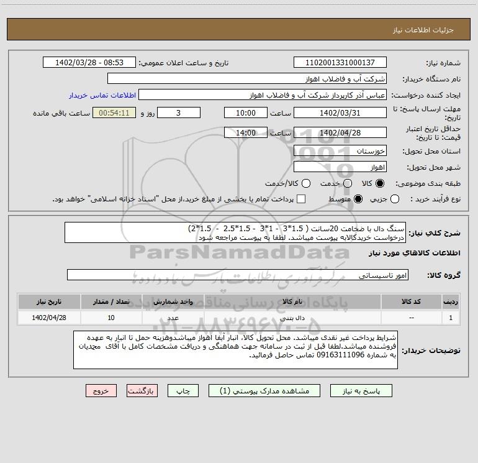Click the buyer name field شرکت آب و فاضلاب اهواز

[x=247, y=79]
